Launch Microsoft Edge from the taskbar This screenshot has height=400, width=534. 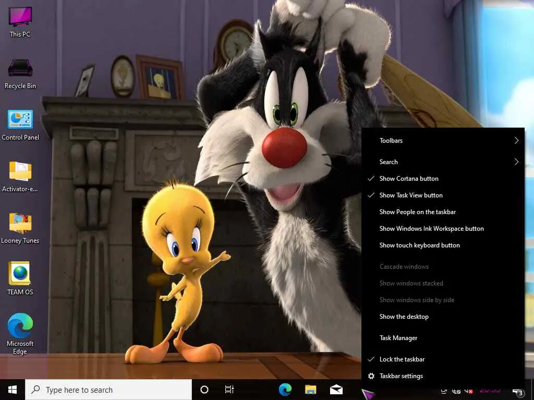(285, 390)
